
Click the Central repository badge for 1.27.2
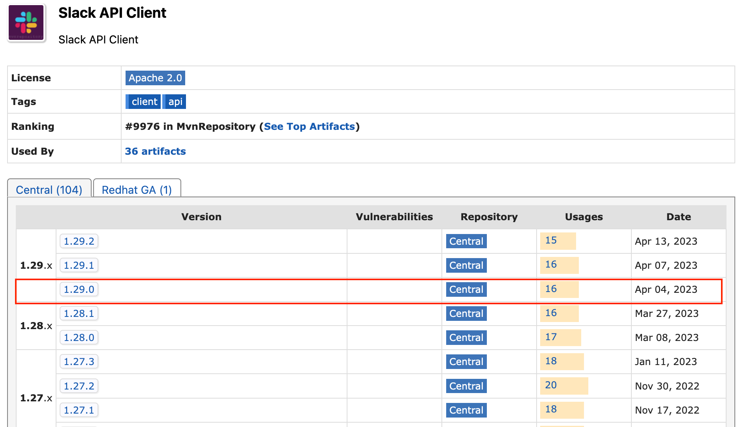466,386
